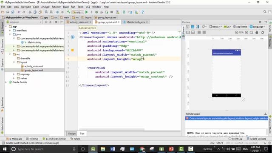Image resolution: width=272 pixels, height=153 pixels.
Task: Open the Language dropdown in Preview
Action: tap(257, 27)
